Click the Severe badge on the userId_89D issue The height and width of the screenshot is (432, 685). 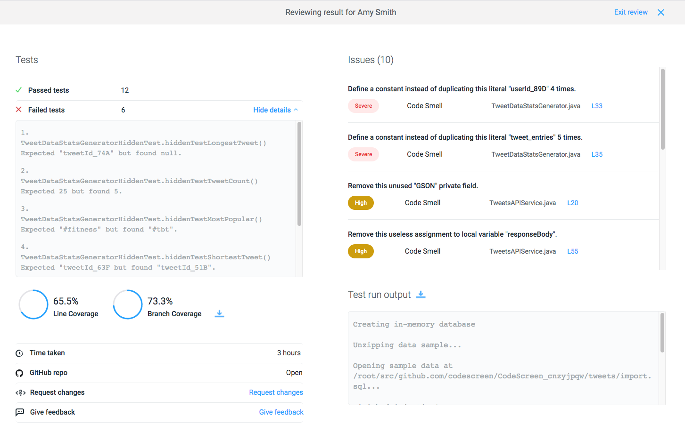363,105
